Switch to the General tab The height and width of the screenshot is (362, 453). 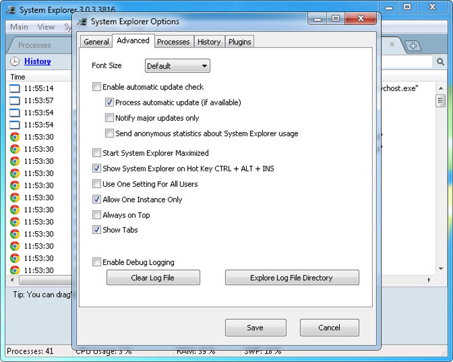coord(96,42)
